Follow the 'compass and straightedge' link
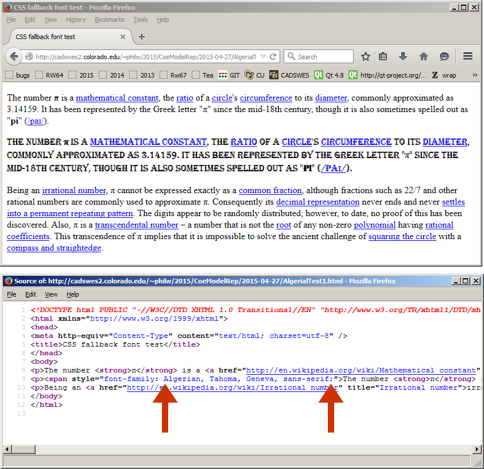This screenshot has width=484, height=469. 54,248
